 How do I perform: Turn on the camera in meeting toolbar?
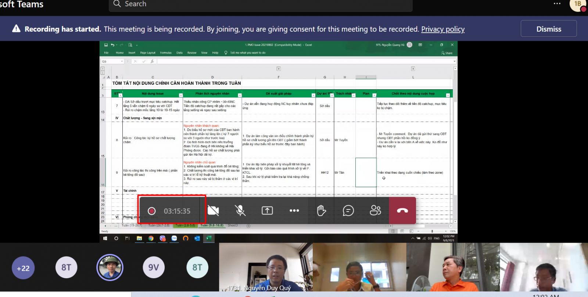click(x=213, y=211)
